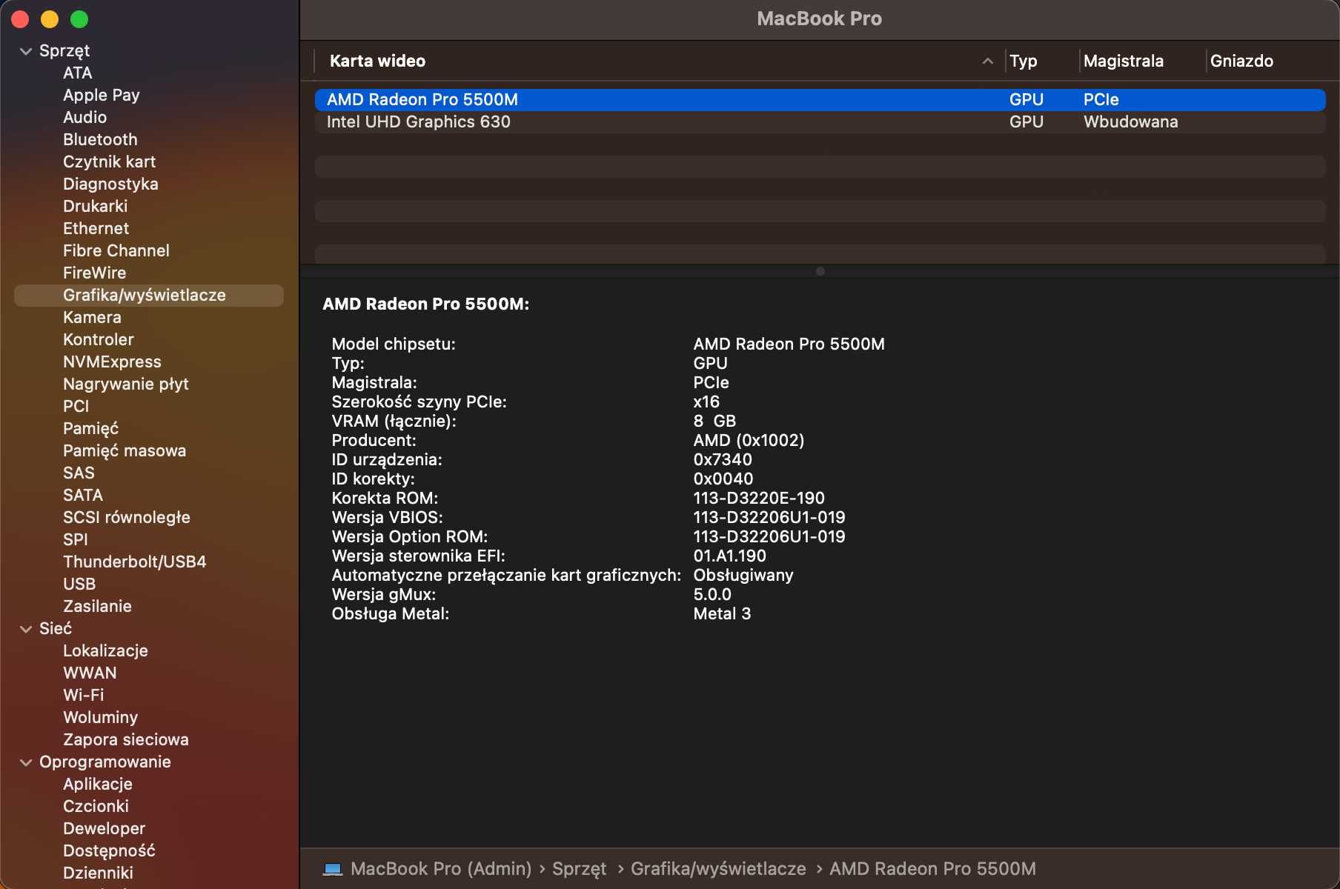Click Grafika/wyświetlacze in path bar

click(718, 869)
